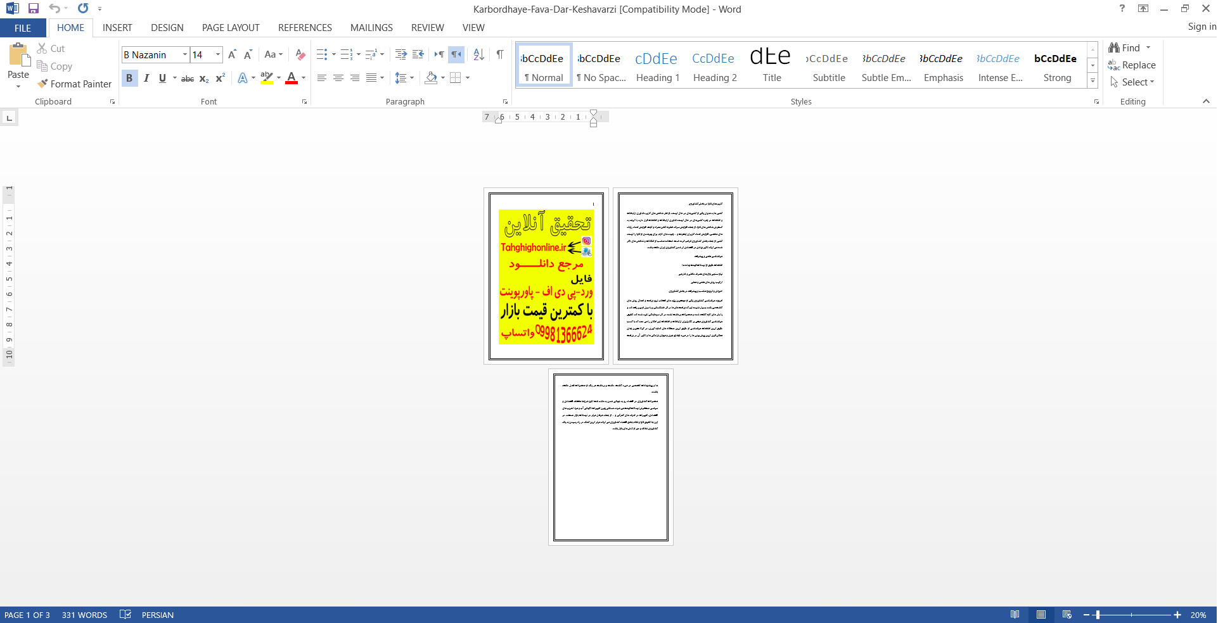Decrease paragraph indent
1218x623 pixels.
tap(401, 54)
